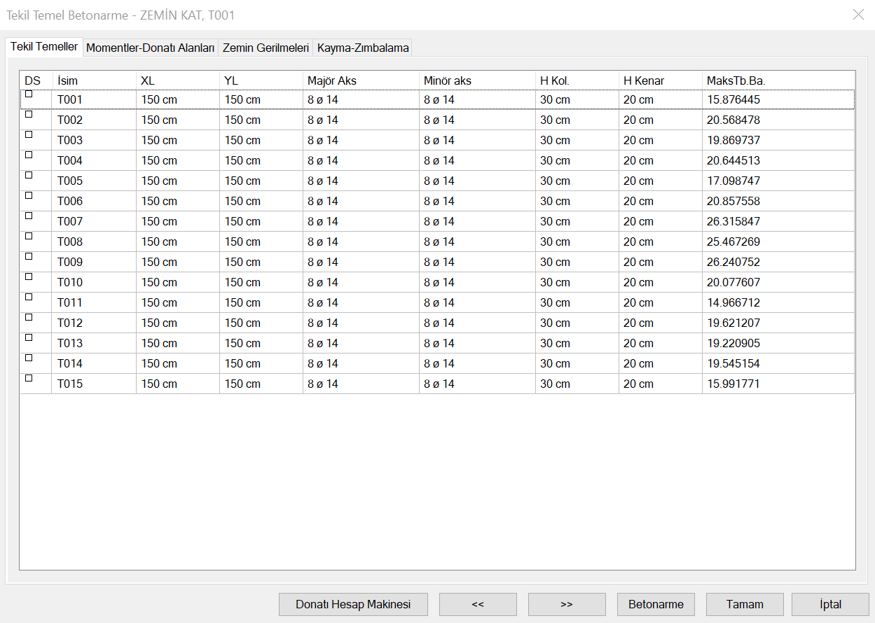Select the H Kol. cell for T012

coord(555,323)
